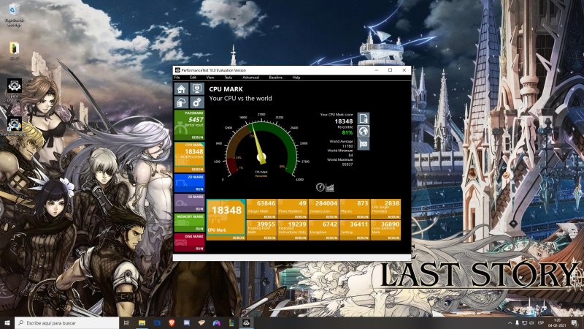Run the Disk Mark test
This screenshot has height=329, width=584.
(x=199, y=249)
